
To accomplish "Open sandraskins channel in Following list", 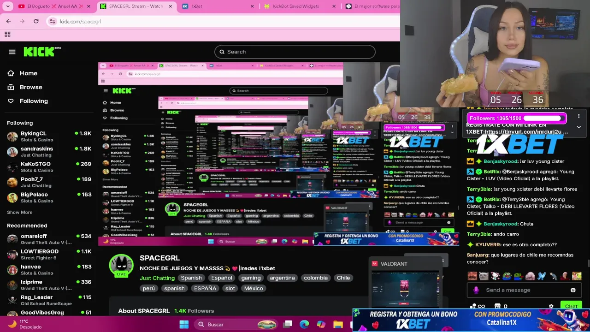I will tap(49, 152).
